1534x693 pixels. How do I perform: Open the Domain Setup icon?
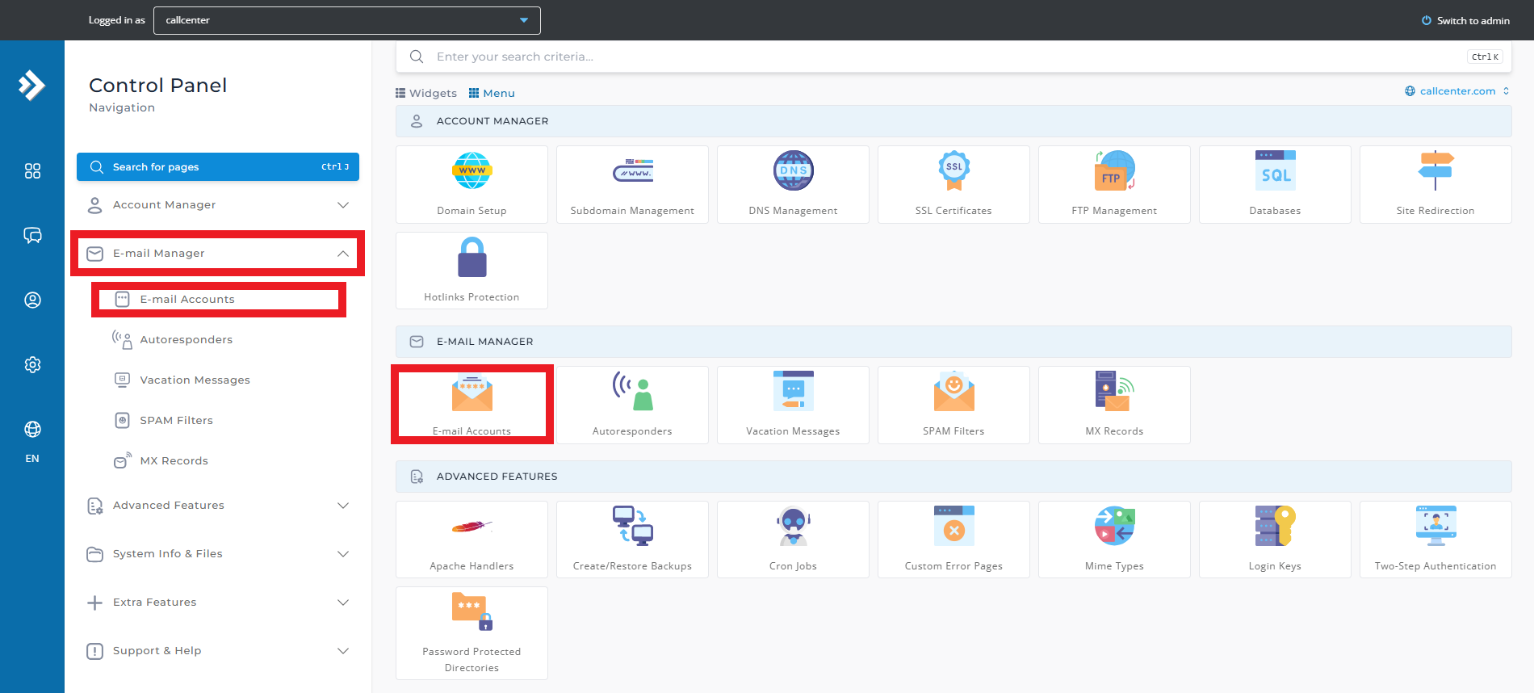(x=472, y=171)
